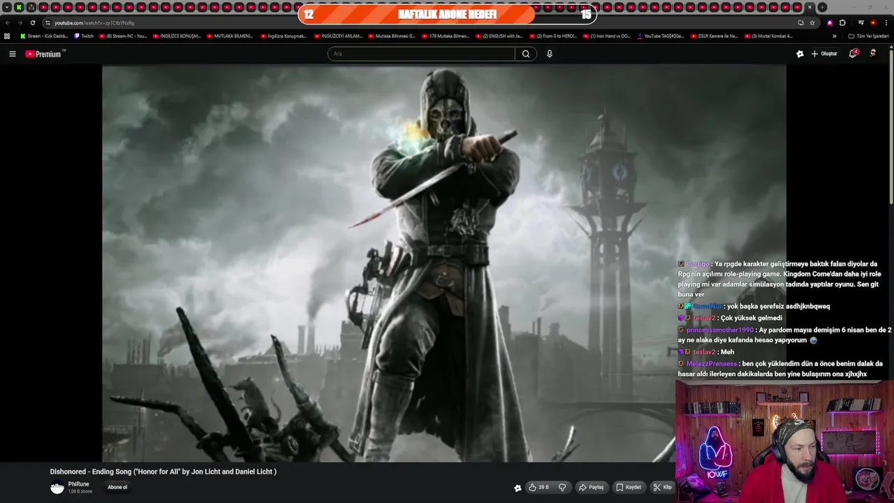This screenshot has height=503, width=894.
Task: Open the PhiRune channel avatar
Action: 57,488
